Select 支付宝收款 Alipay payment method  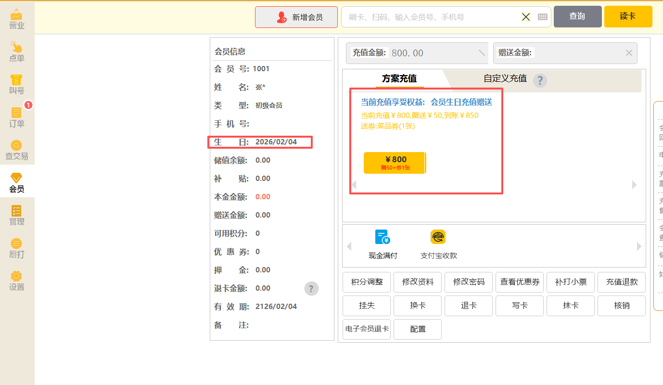click(x=438, y=244)
